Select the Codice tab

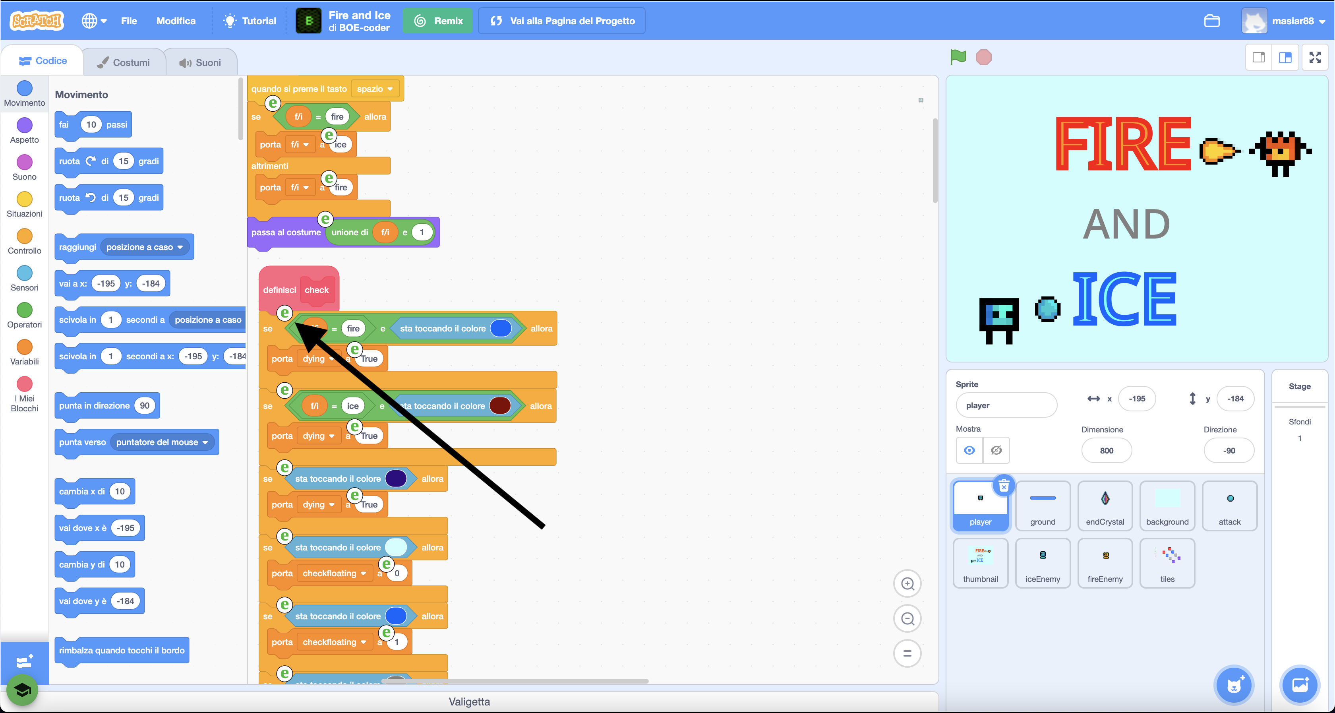click(43, 62)
